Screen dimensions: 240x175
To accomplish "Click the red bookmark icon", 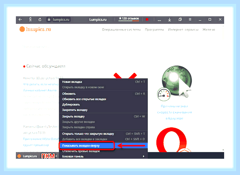I will tap(147, 20).
